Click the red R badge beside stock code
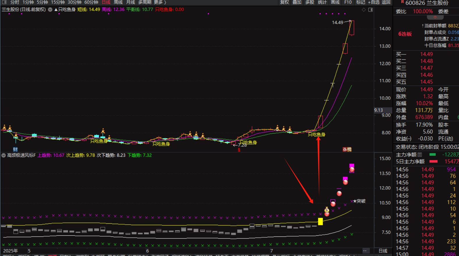 coord(402,2)
